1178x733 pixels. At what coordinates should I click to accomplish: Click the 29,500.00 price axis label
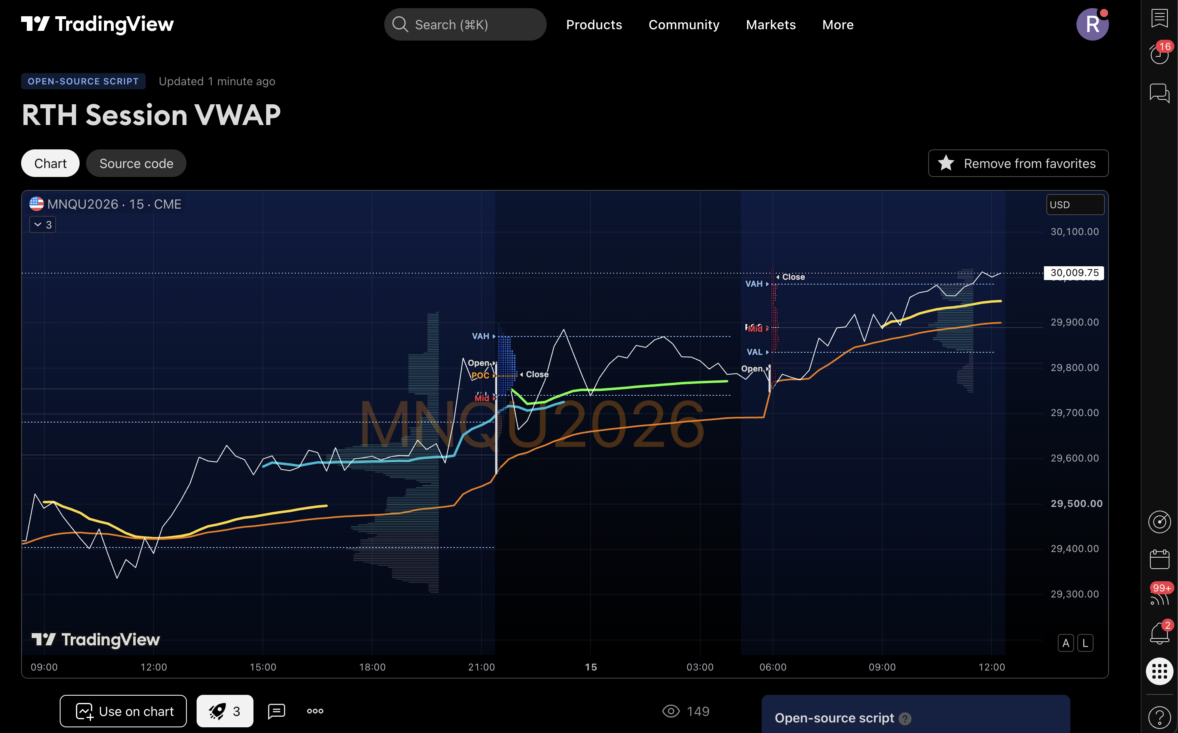1076,503
